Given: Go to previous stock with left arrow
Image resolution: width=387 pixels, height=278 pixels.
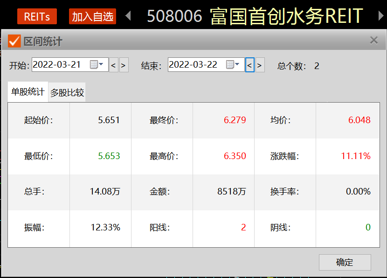Looking at the screenshot, I should [x=128, y=16].
